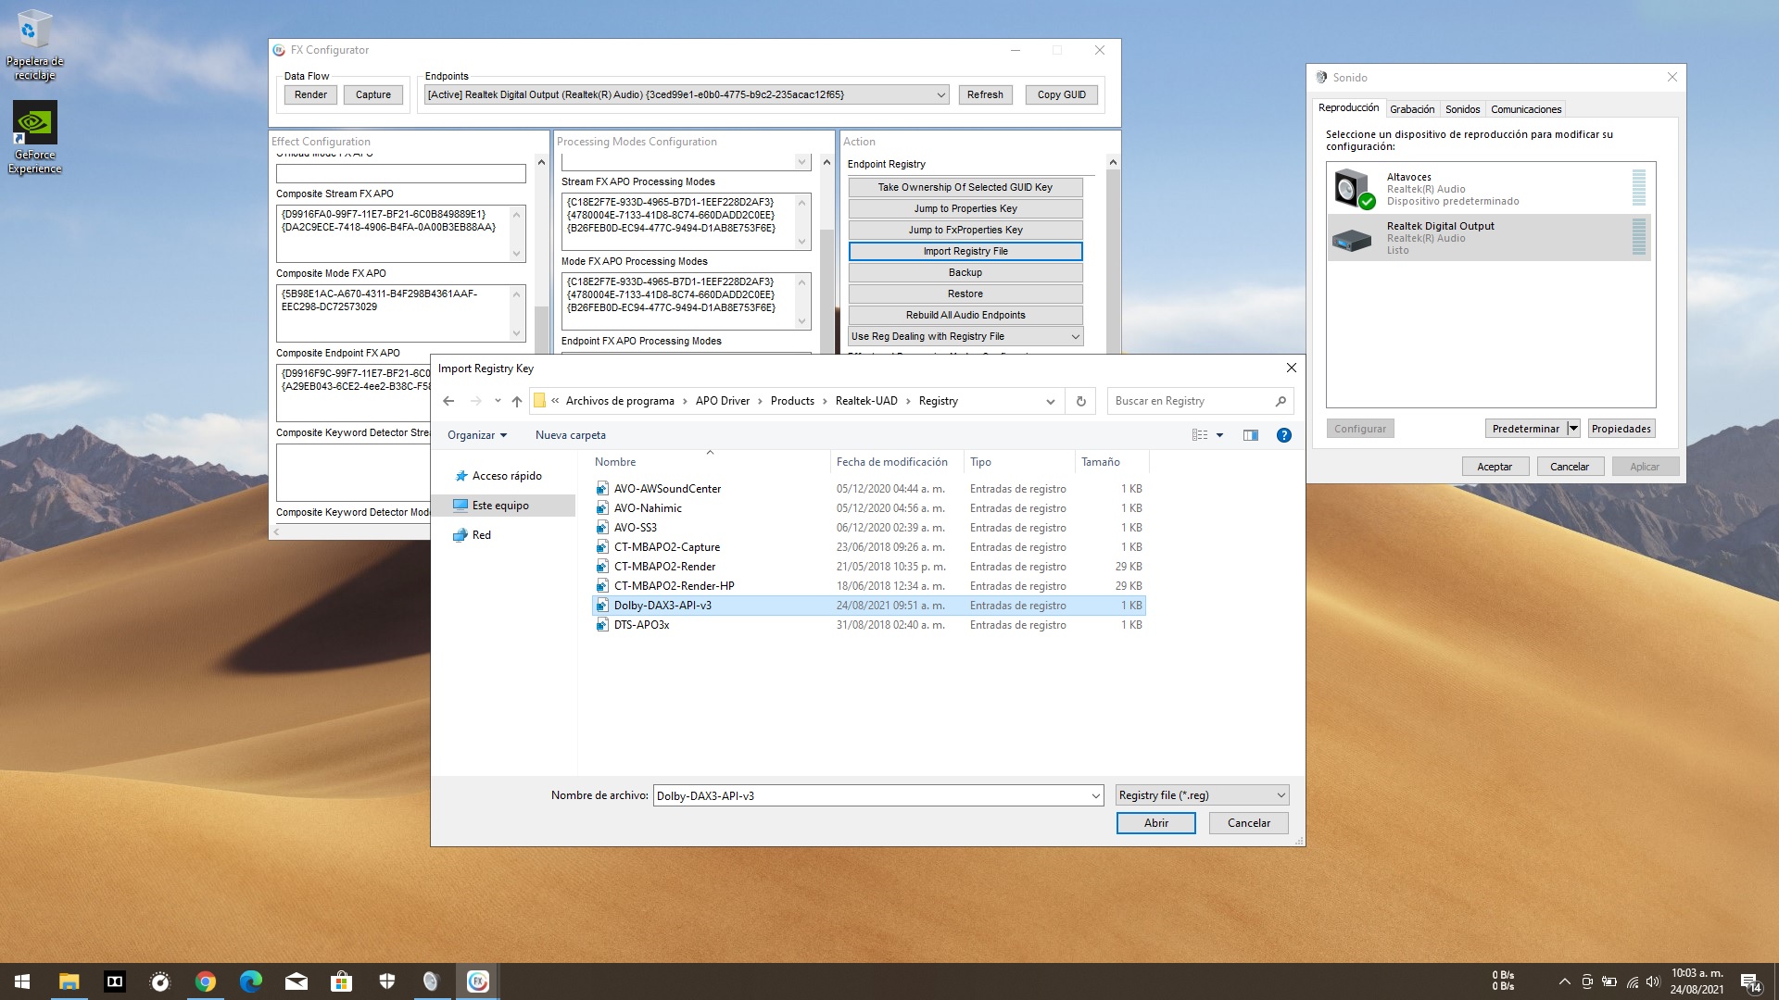Click Nueva carpeta in the file dialog
Screen dimensions: 1779x1000
pyautogui.click(x=570, y=435)
